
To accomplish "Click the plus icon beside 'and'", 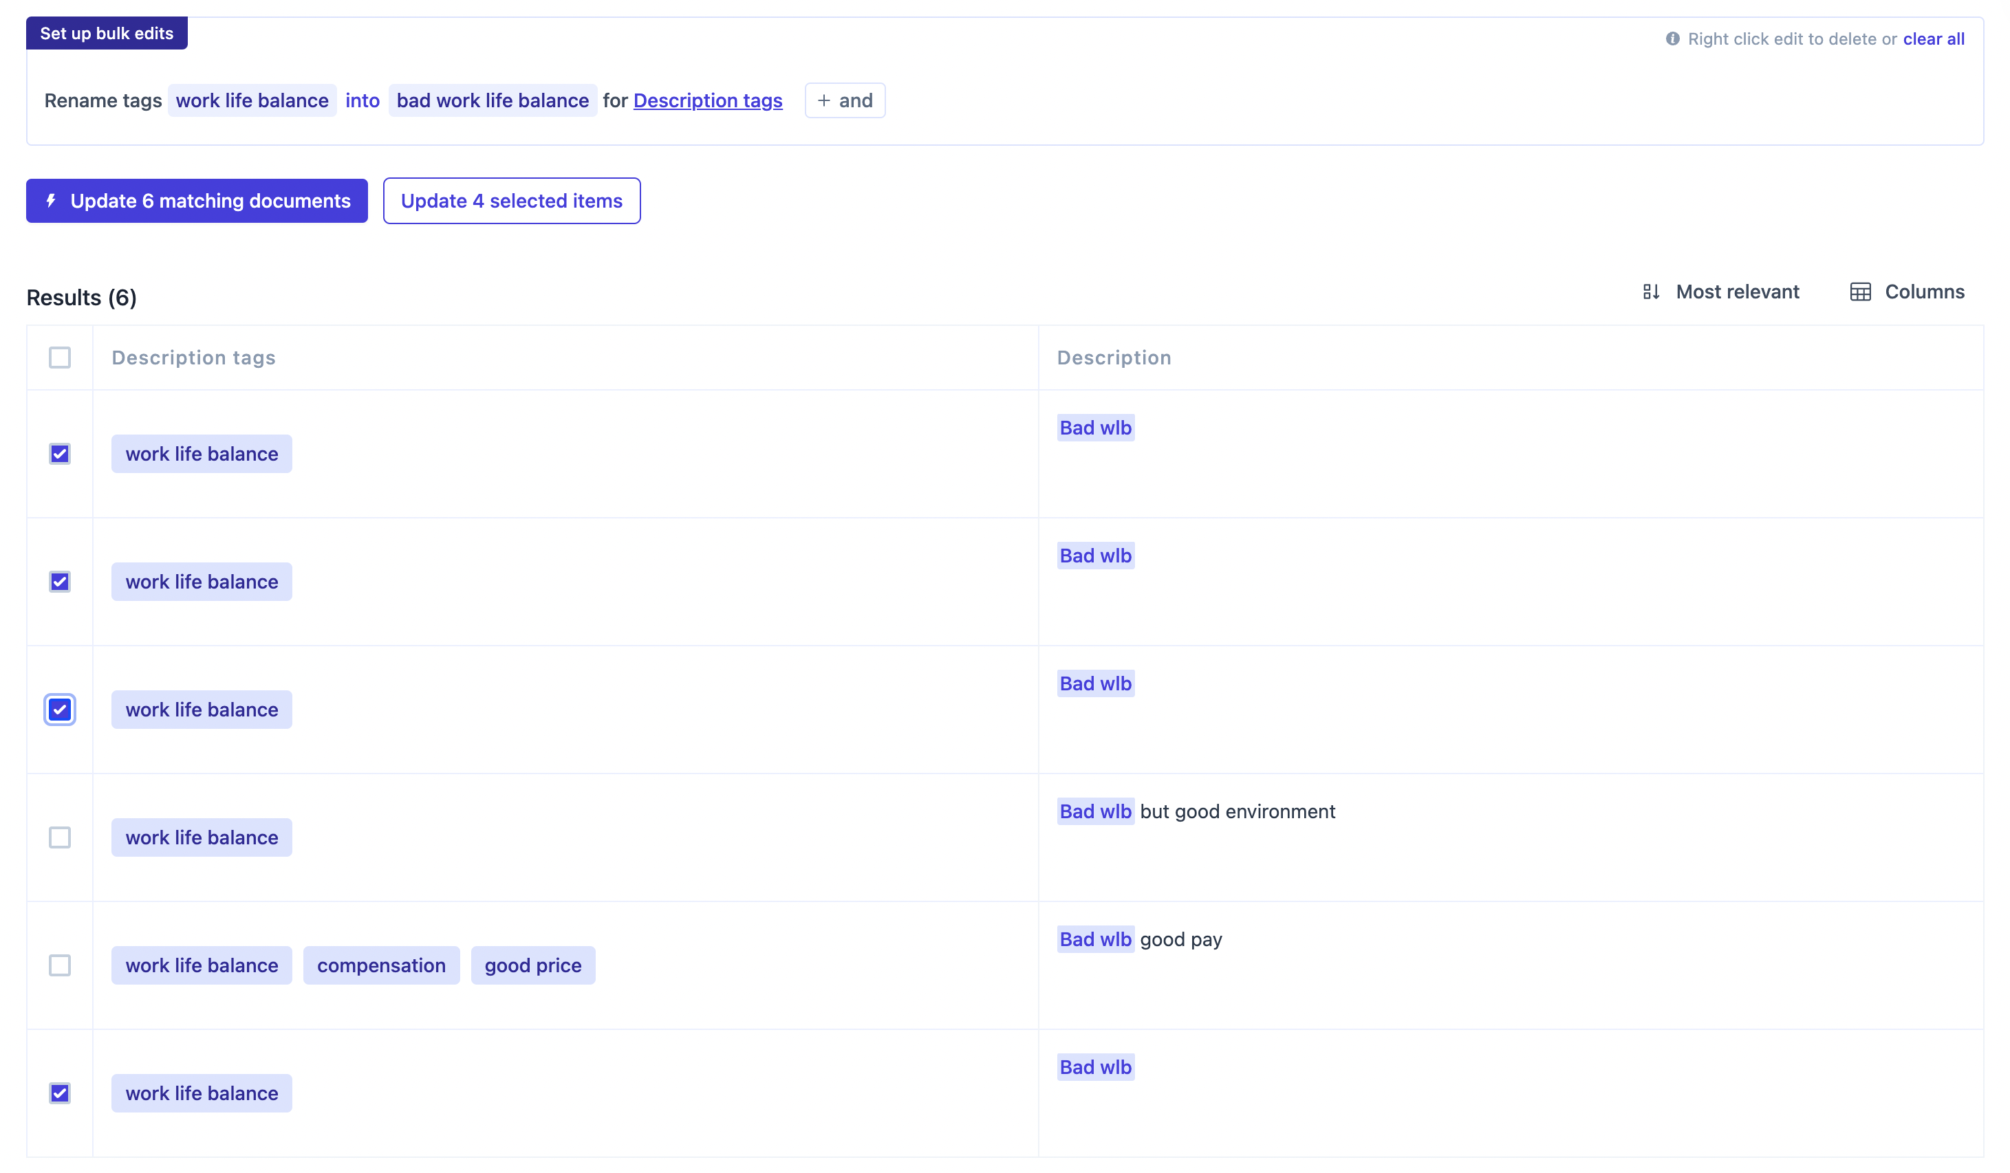I will [x=824, y=100].
